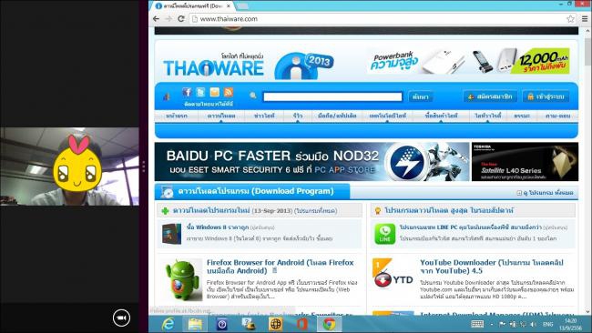The width and height of the screenshot is (592, 333).
Task: Click the view all programs link
Action: [x=547, y=193]
